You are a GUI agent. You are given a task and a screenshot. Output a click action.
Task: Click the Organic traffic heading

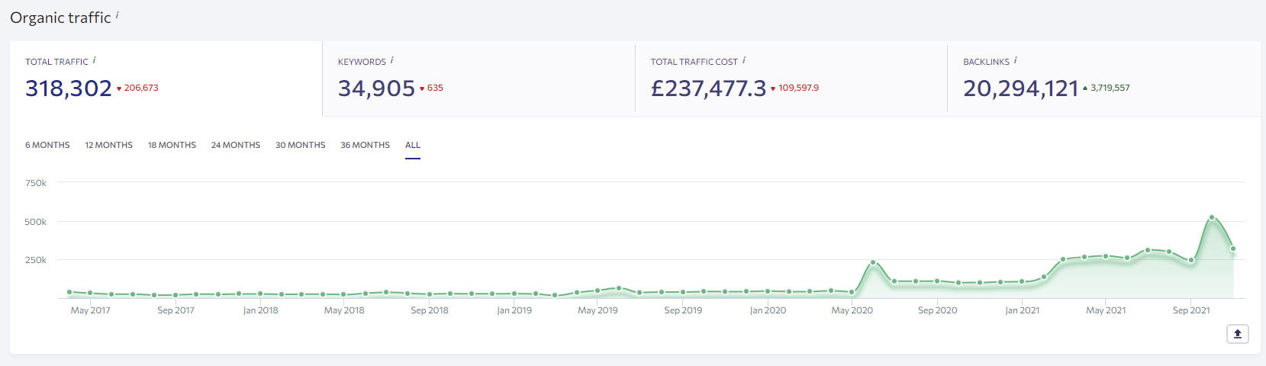click(60, 18)
